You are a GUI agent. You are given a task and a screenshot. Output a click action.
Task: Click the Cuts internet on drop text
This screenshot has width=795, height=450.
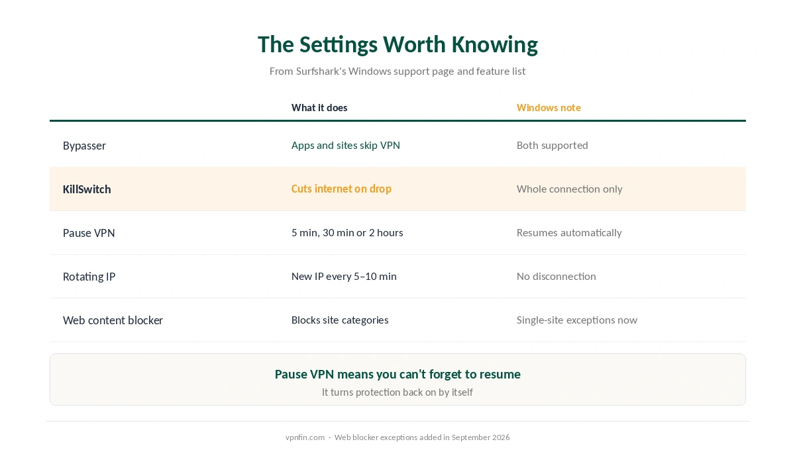click(341, 189)
